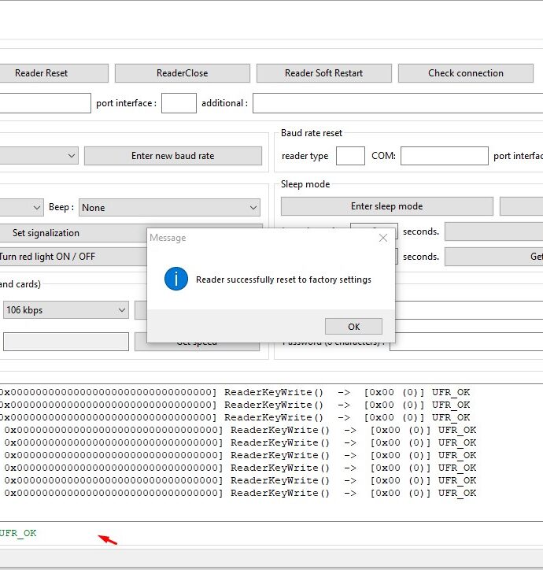Click the green UFR_OK status text
The image size is (543, 570).
coord(18,533)
